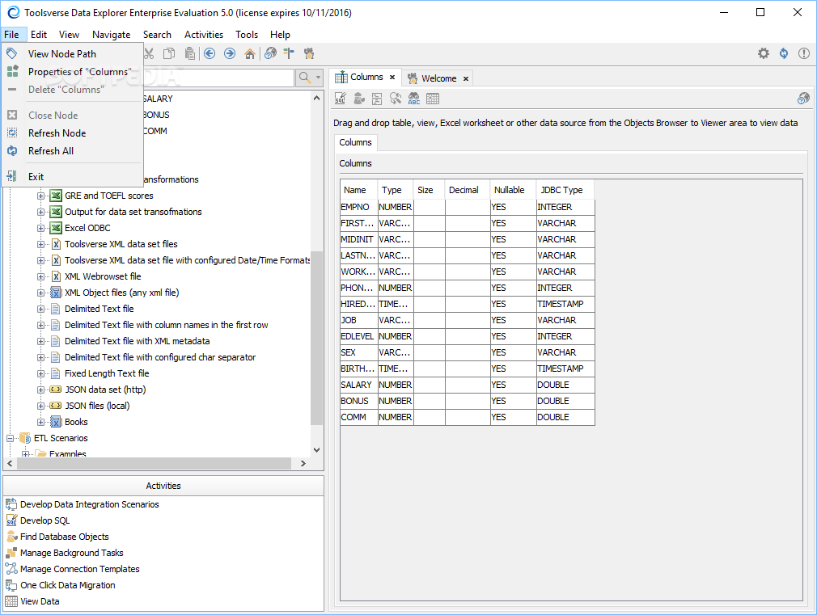This screenshot has height=615, width=817.
Task: Select Delimited Text file with XML metadata
Action: click(x=137, y=341)
